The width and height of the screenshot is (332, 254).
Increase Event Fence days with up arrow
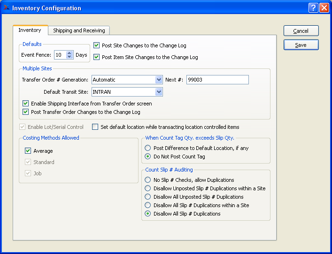[x=69, y=53]
